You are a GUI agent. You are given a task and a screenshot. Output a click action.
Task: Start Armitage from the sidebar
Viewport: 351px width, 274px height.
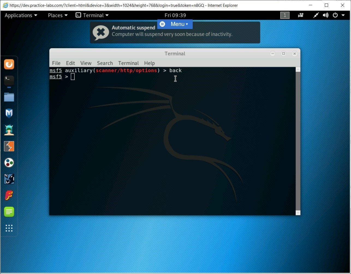(x=9, y=130)
